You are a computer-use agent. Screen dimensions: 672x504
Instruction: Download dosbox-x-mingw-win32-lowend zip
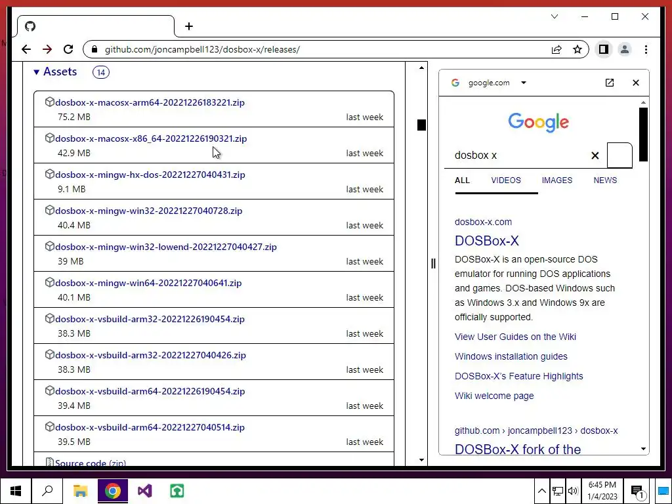(166, 247)
